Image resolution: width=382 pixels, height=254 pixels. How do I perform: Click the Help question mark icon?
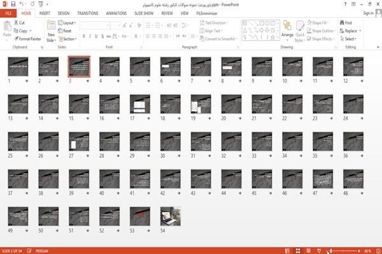coord(345,4)
